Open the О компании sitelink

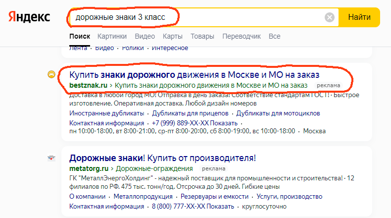coord(87,197)
